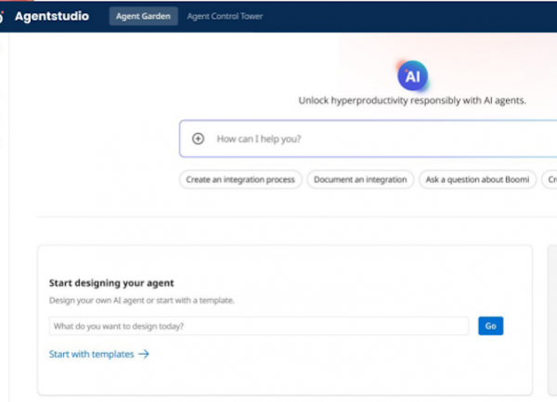Choose 'Ask a question about Boomi' suggestion
Viewport: 557px width, 402px height.
(x=477, y=180)
